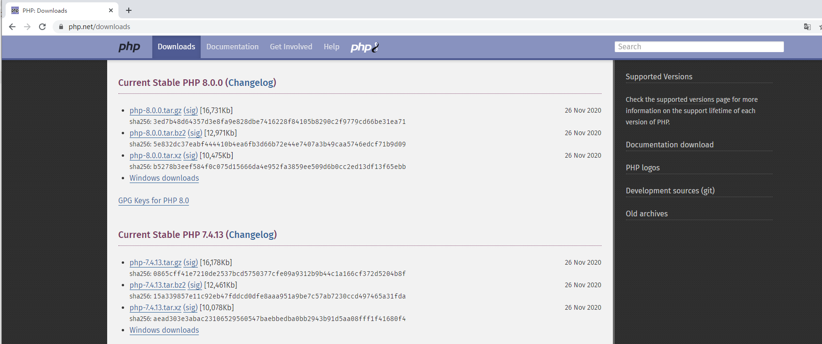The width and height of the screenshot is (822, 344).
Task: Click date beside php-7.4.13.tar.xz
Action: click(x=583, y=307)
